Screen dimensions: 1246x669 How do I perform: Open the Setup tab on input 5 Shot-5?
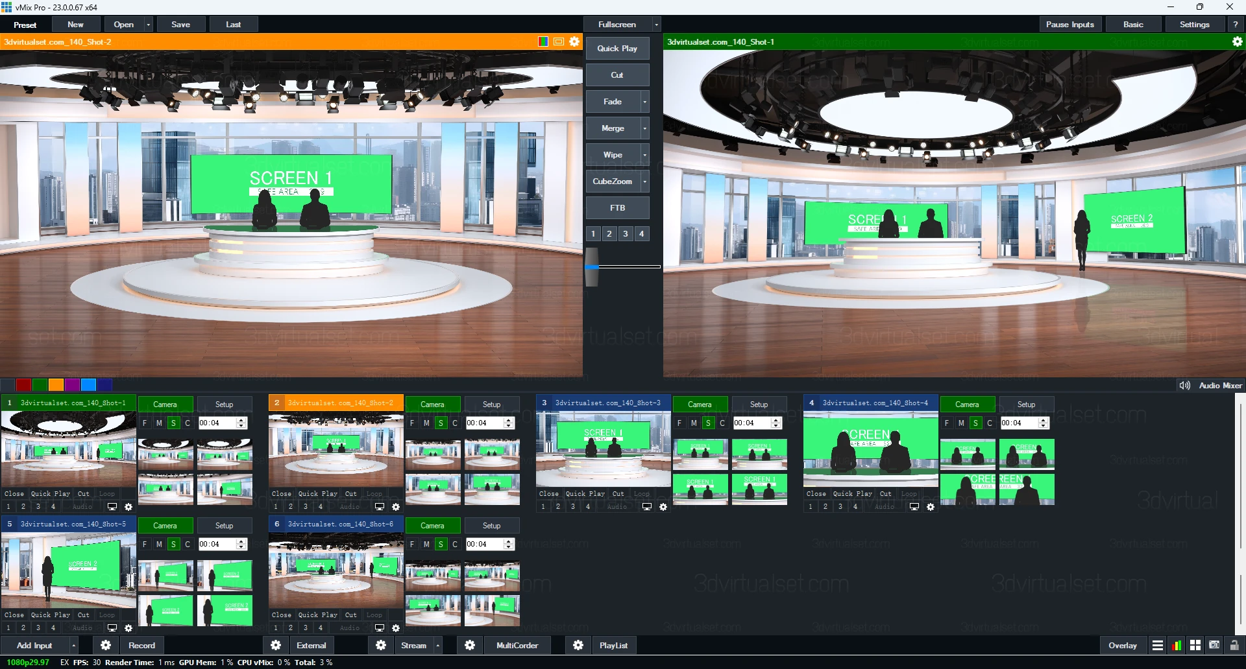click(x=224, y=526)
